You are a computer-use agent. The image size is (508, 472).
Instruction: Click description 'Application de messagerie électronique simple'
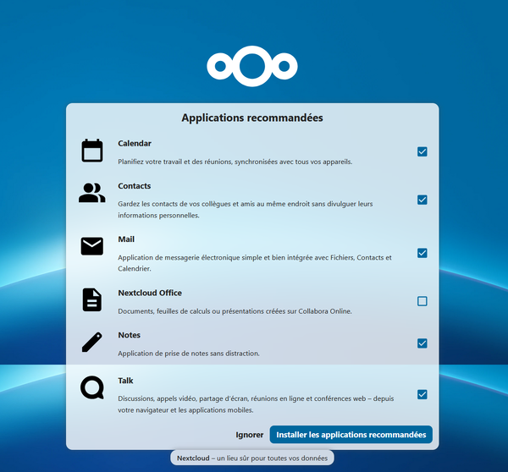[x=255, y=263]
